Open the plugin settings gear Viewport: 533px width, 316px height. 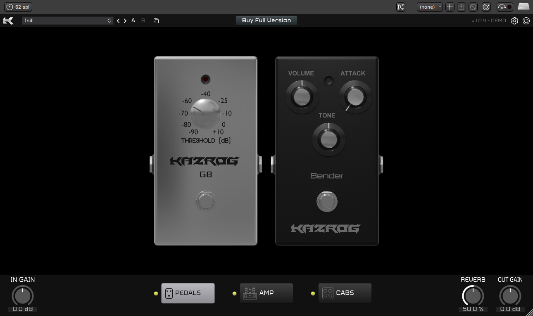pyautogui.click(x=514, y=21)
